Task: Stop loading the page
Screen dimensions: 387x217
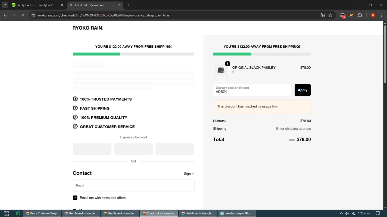Action: [x=23, y=15]
